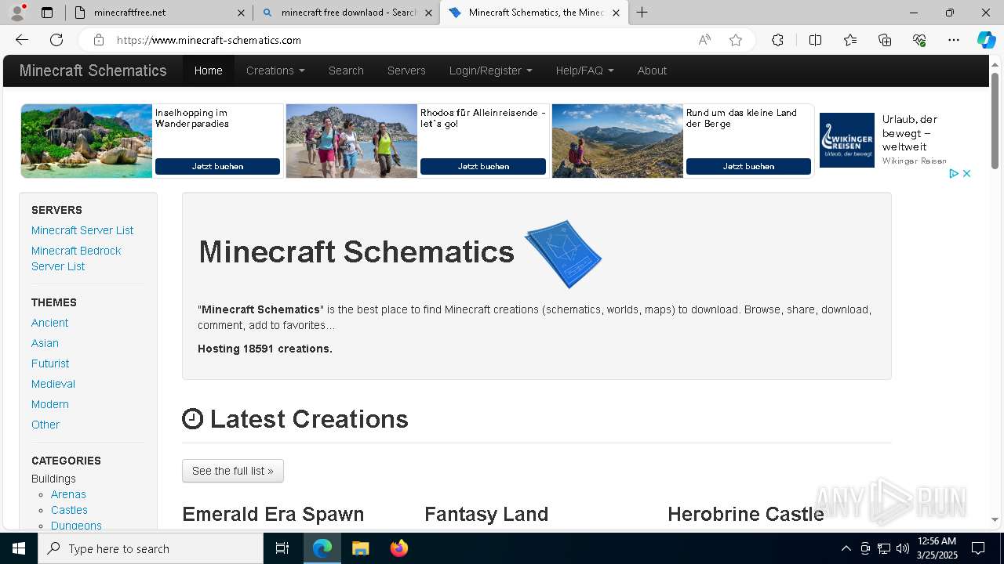Open browser Extensions puzzle icon
Screen dimensions: 1004x564
pyautogui.click(x=777, y=40)
